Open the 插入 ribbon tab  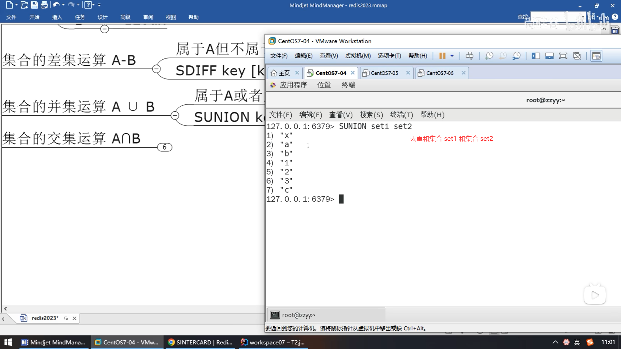(x=57, y=17)
